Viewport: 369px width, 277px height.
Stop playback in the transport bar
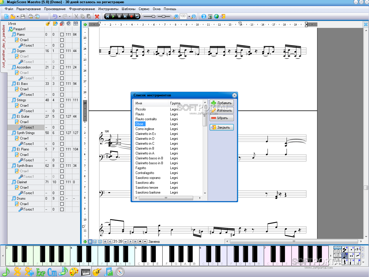pyautogui.click(x=119, y=16)
